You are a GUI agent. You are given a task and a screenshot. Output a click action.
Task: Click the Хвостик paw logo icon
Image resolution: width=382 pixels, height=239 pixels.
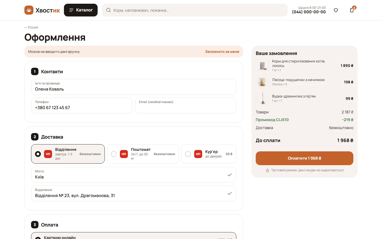(x=29, y=10)
